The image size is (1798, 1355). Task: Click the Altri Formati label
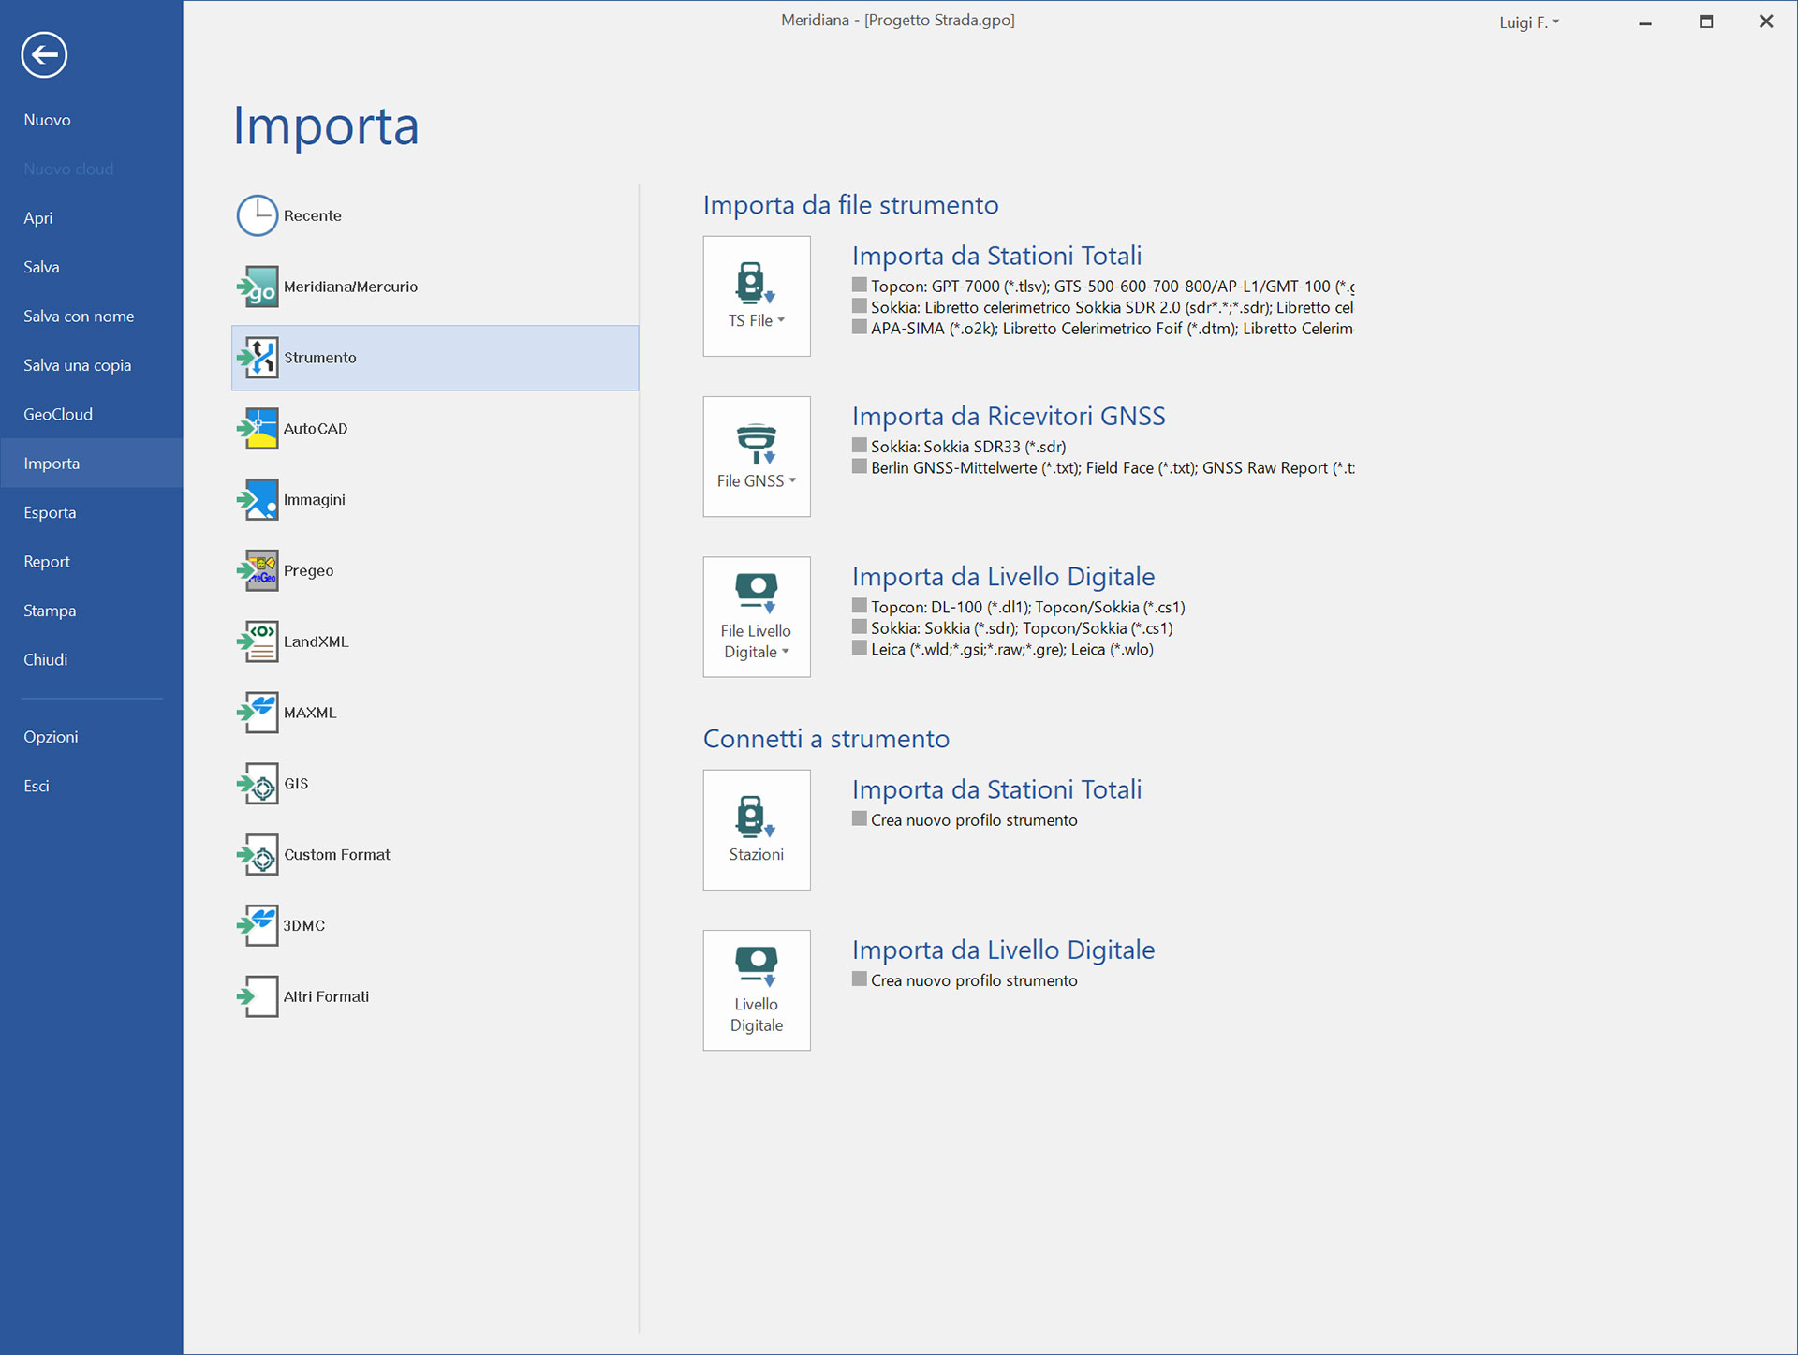[x=327, y=996]
